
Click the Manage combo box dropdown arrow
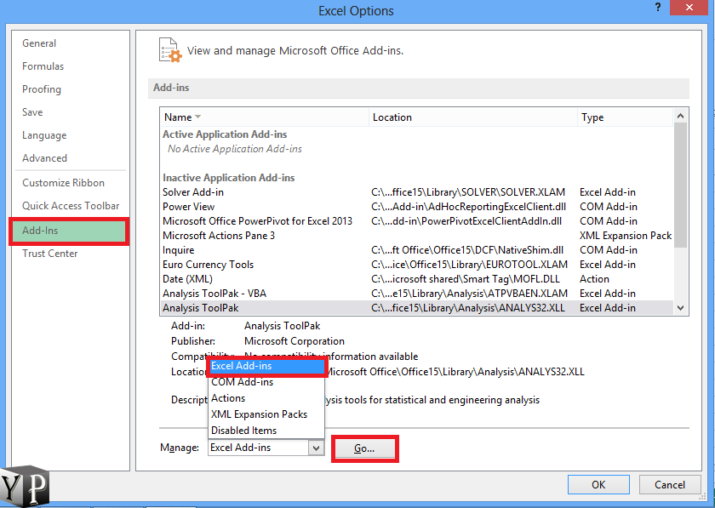[x=316, y=448]
